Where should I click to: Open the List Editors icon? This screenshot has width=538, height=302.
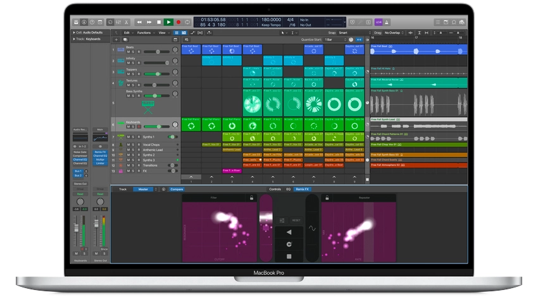pos(437,22)
